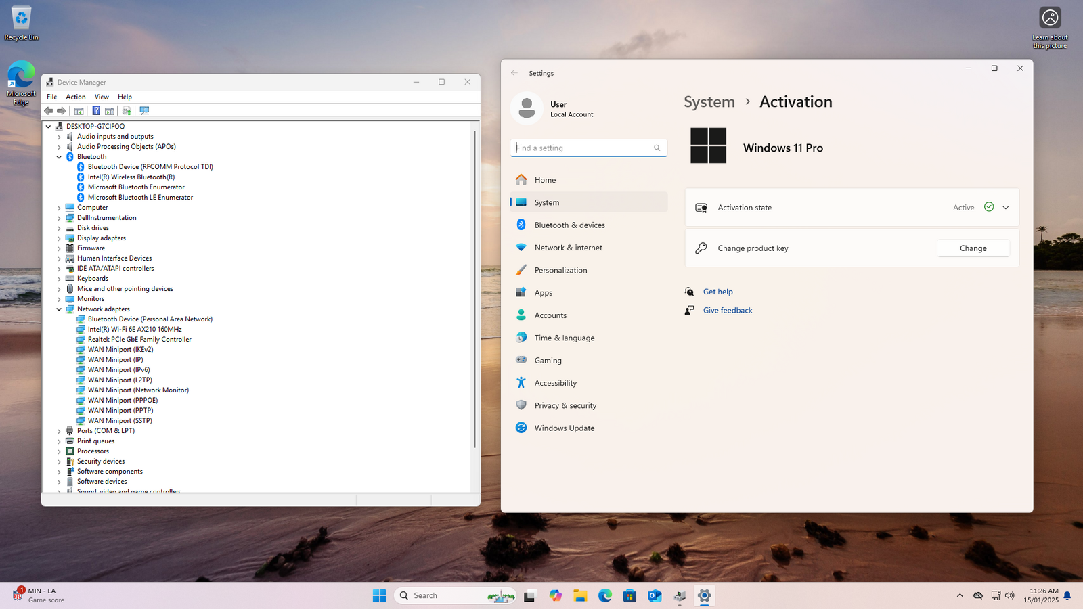Open the Windows Start button
The width and height of the screenshot is (1083, 609).
point(379,595)
